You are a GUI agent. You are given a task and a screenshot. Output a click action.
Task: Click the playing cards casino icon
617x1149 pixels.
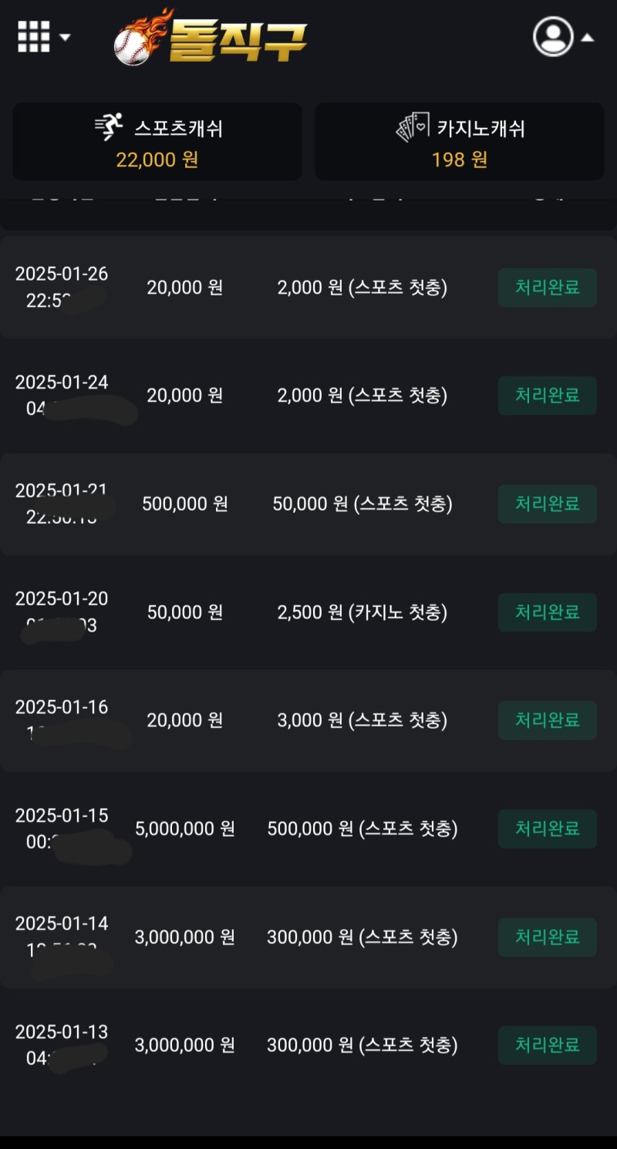[412, 126]
